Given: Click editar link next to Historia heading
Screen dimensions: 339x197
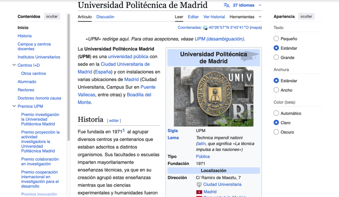Looking at the screenshot, I should click(114, 121).
